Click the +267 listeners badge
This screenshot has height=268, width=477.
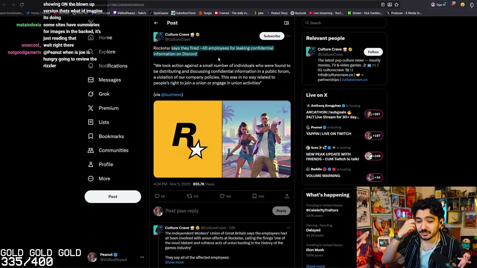[x=374, y=114]
